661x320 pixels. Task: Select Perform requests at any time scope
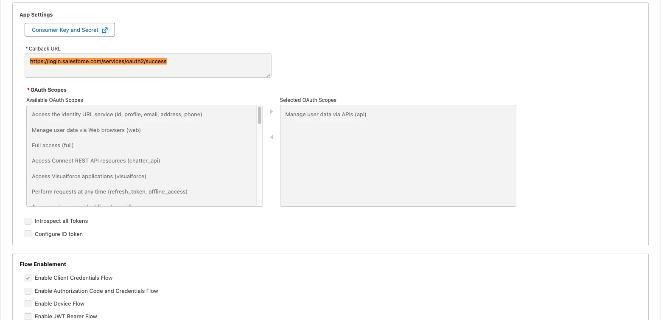(x=109, y=191)
